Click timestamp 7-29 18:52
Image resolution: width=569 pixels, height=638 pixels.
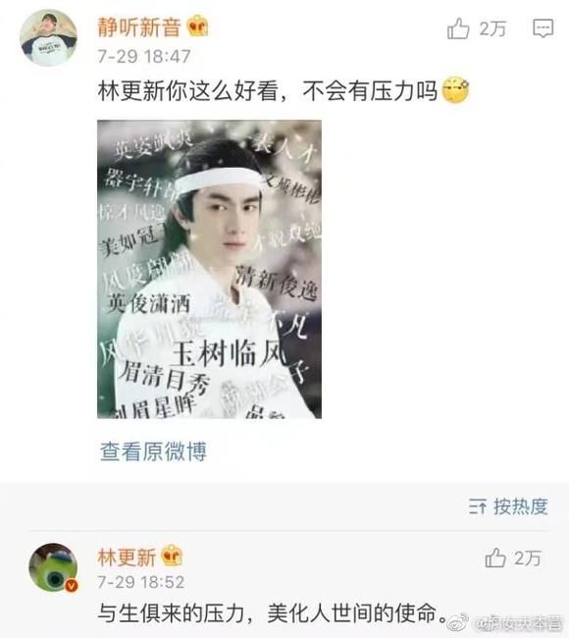[x=140, y=582]
